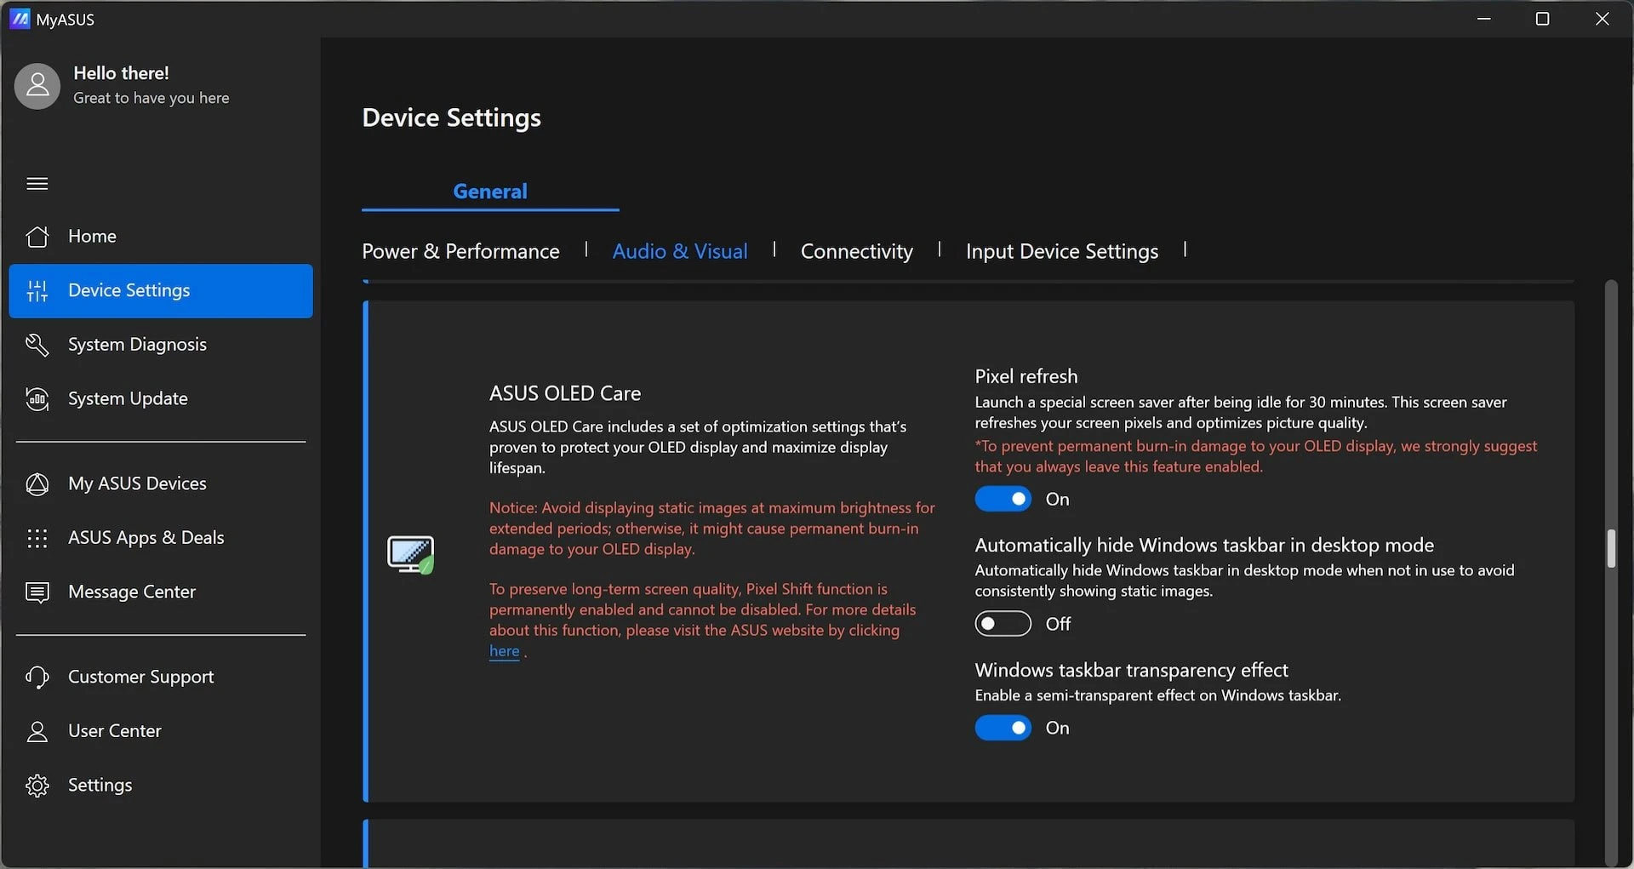Open the Connectivity section
The image size is (1634, 869).
click(x=857, y=251)
